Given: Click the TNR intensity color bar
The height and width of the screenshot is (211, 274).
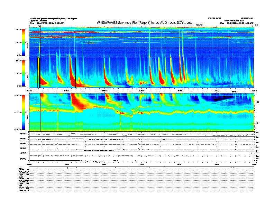Looking at the screenshot, I should coord(24,112).
